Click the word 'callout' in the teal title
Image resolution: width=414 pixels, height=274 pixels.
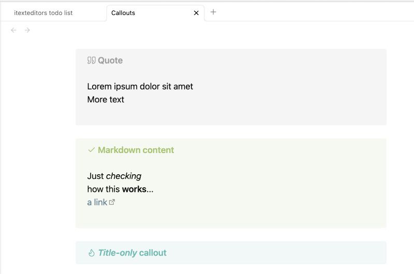[x=153, y=253]
